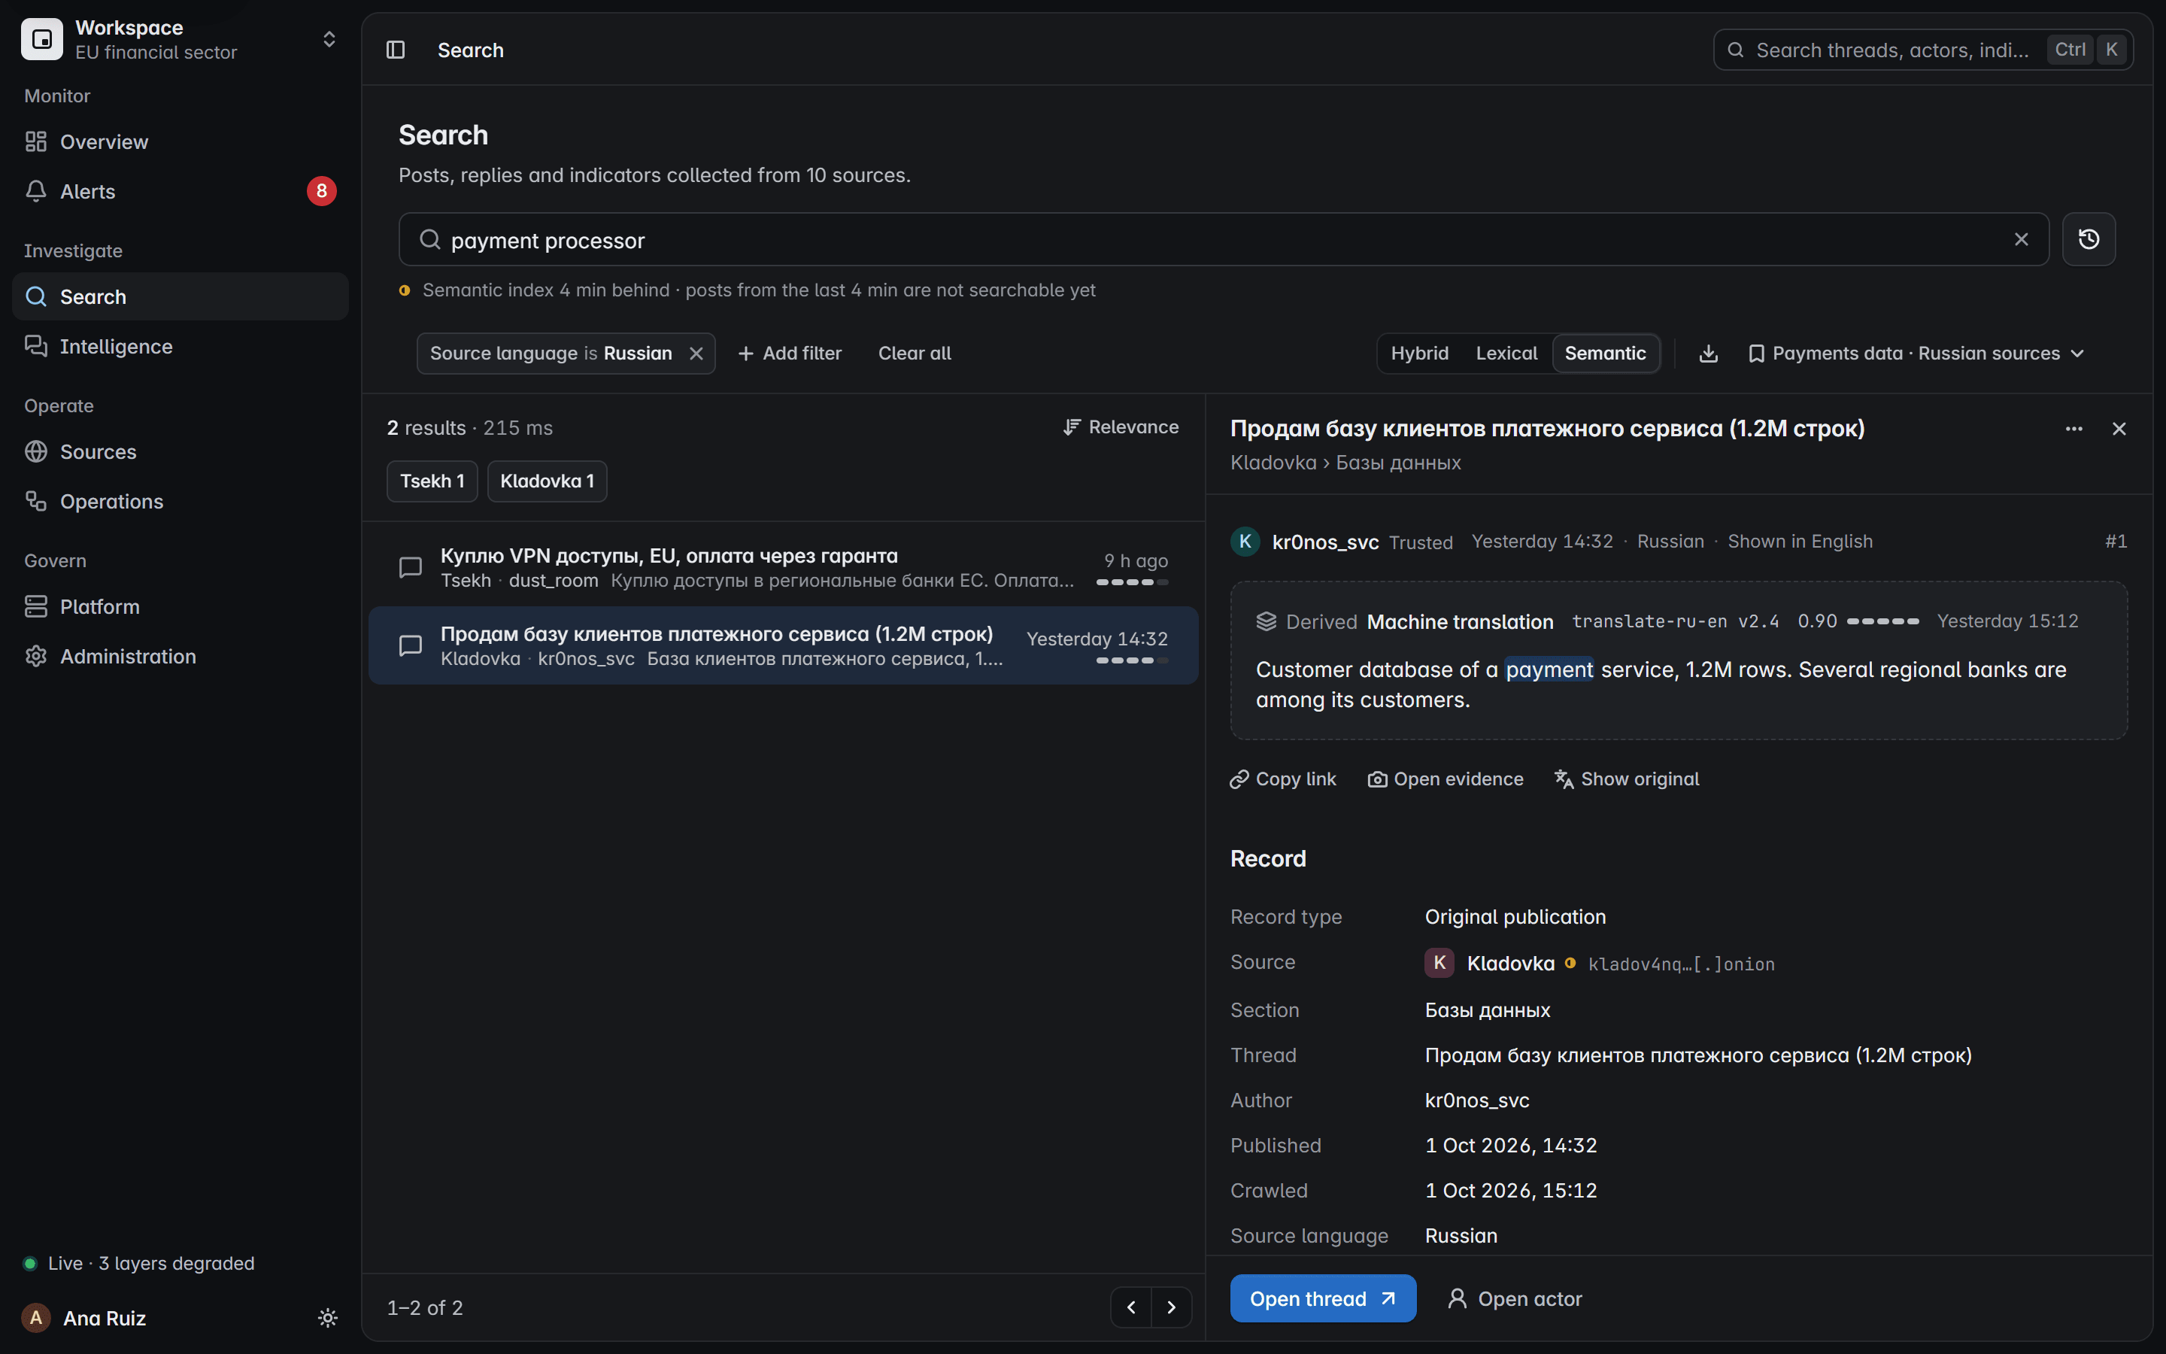Click Clear all filters
The width and height of the screenshot is (2166, 1354).
(x=914, y=354)
